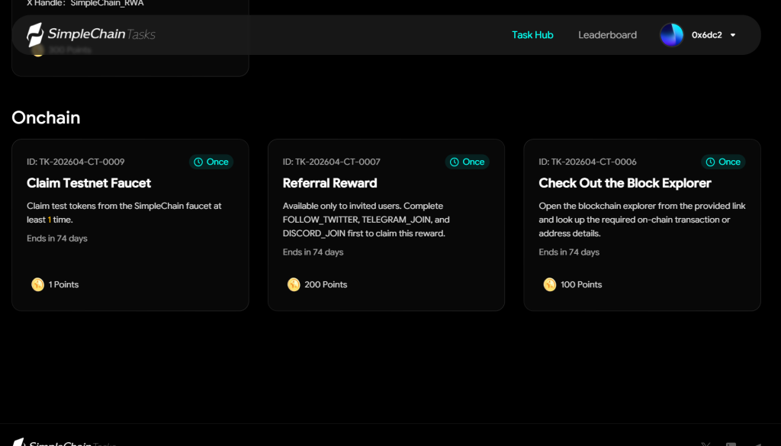The height and width of the screenshot is (446, 781).
Task: Open the Referral Reward task
Action: (x=329, y=183)
